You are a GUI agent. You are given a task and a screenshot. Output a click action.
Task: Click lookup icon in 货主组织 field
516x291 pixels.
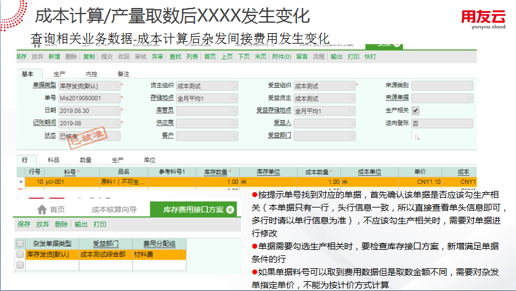point(234,86)
